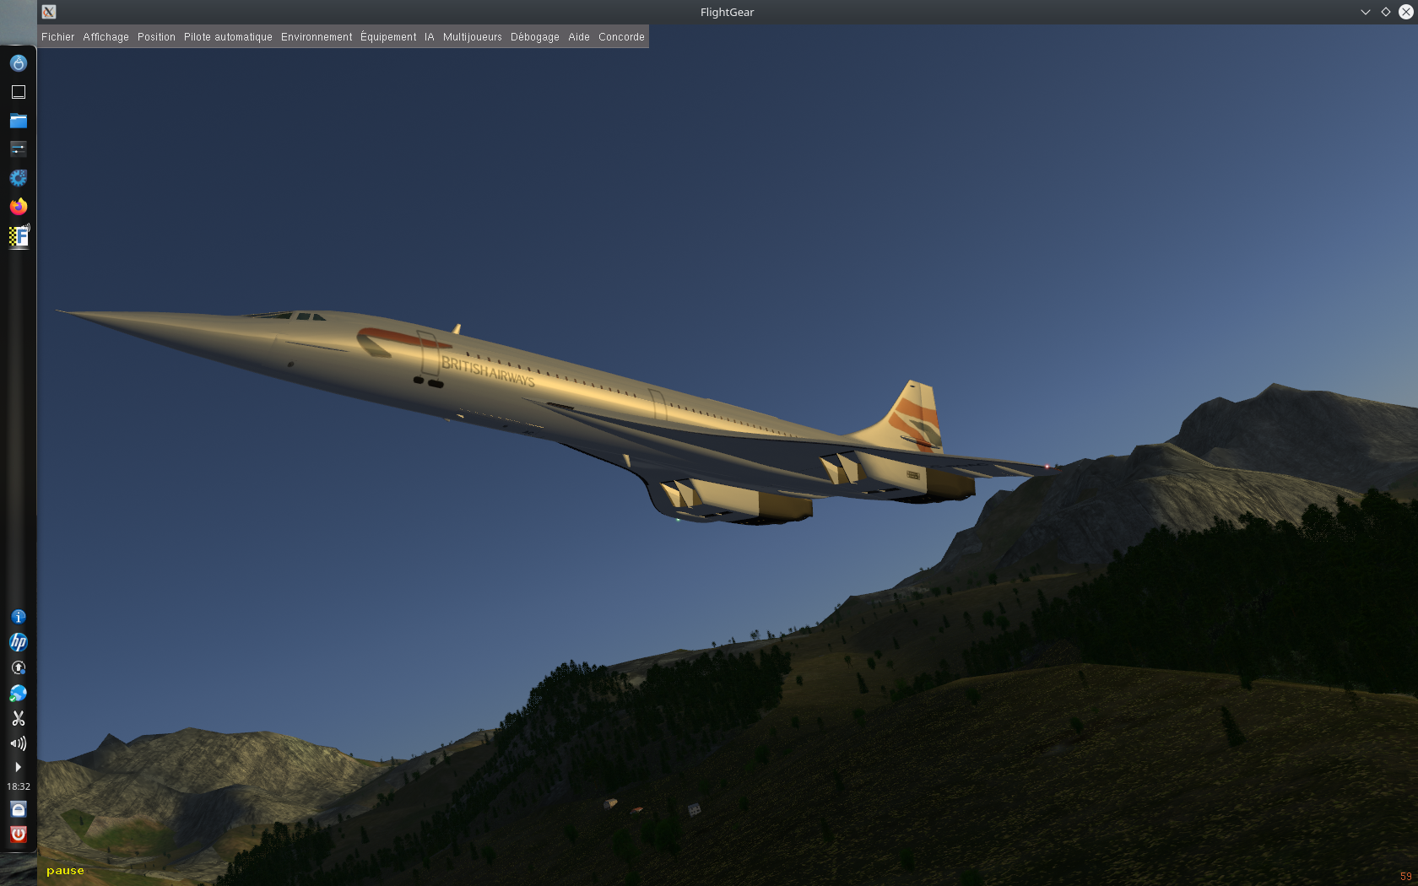
Task: Maximize the FlightGear window
Action: [1386, 12]
